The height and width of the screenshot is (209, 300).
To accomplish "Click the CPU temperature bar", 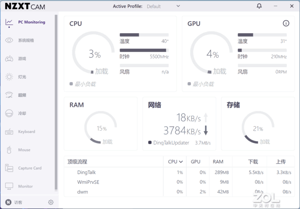I will pyautogui.click(x=144, y=35).
